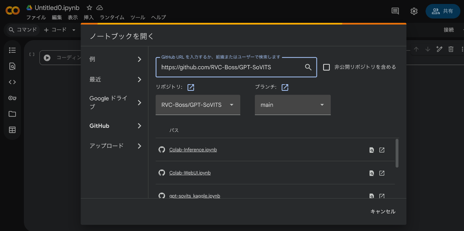Click the AI magic wand cell icon

pyautogui.click(x=439, y=49)
